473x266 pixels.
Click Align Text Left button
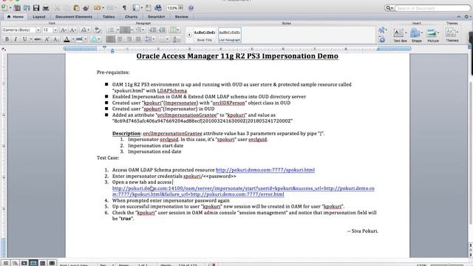pyautogui.click(x=111, y=39)
